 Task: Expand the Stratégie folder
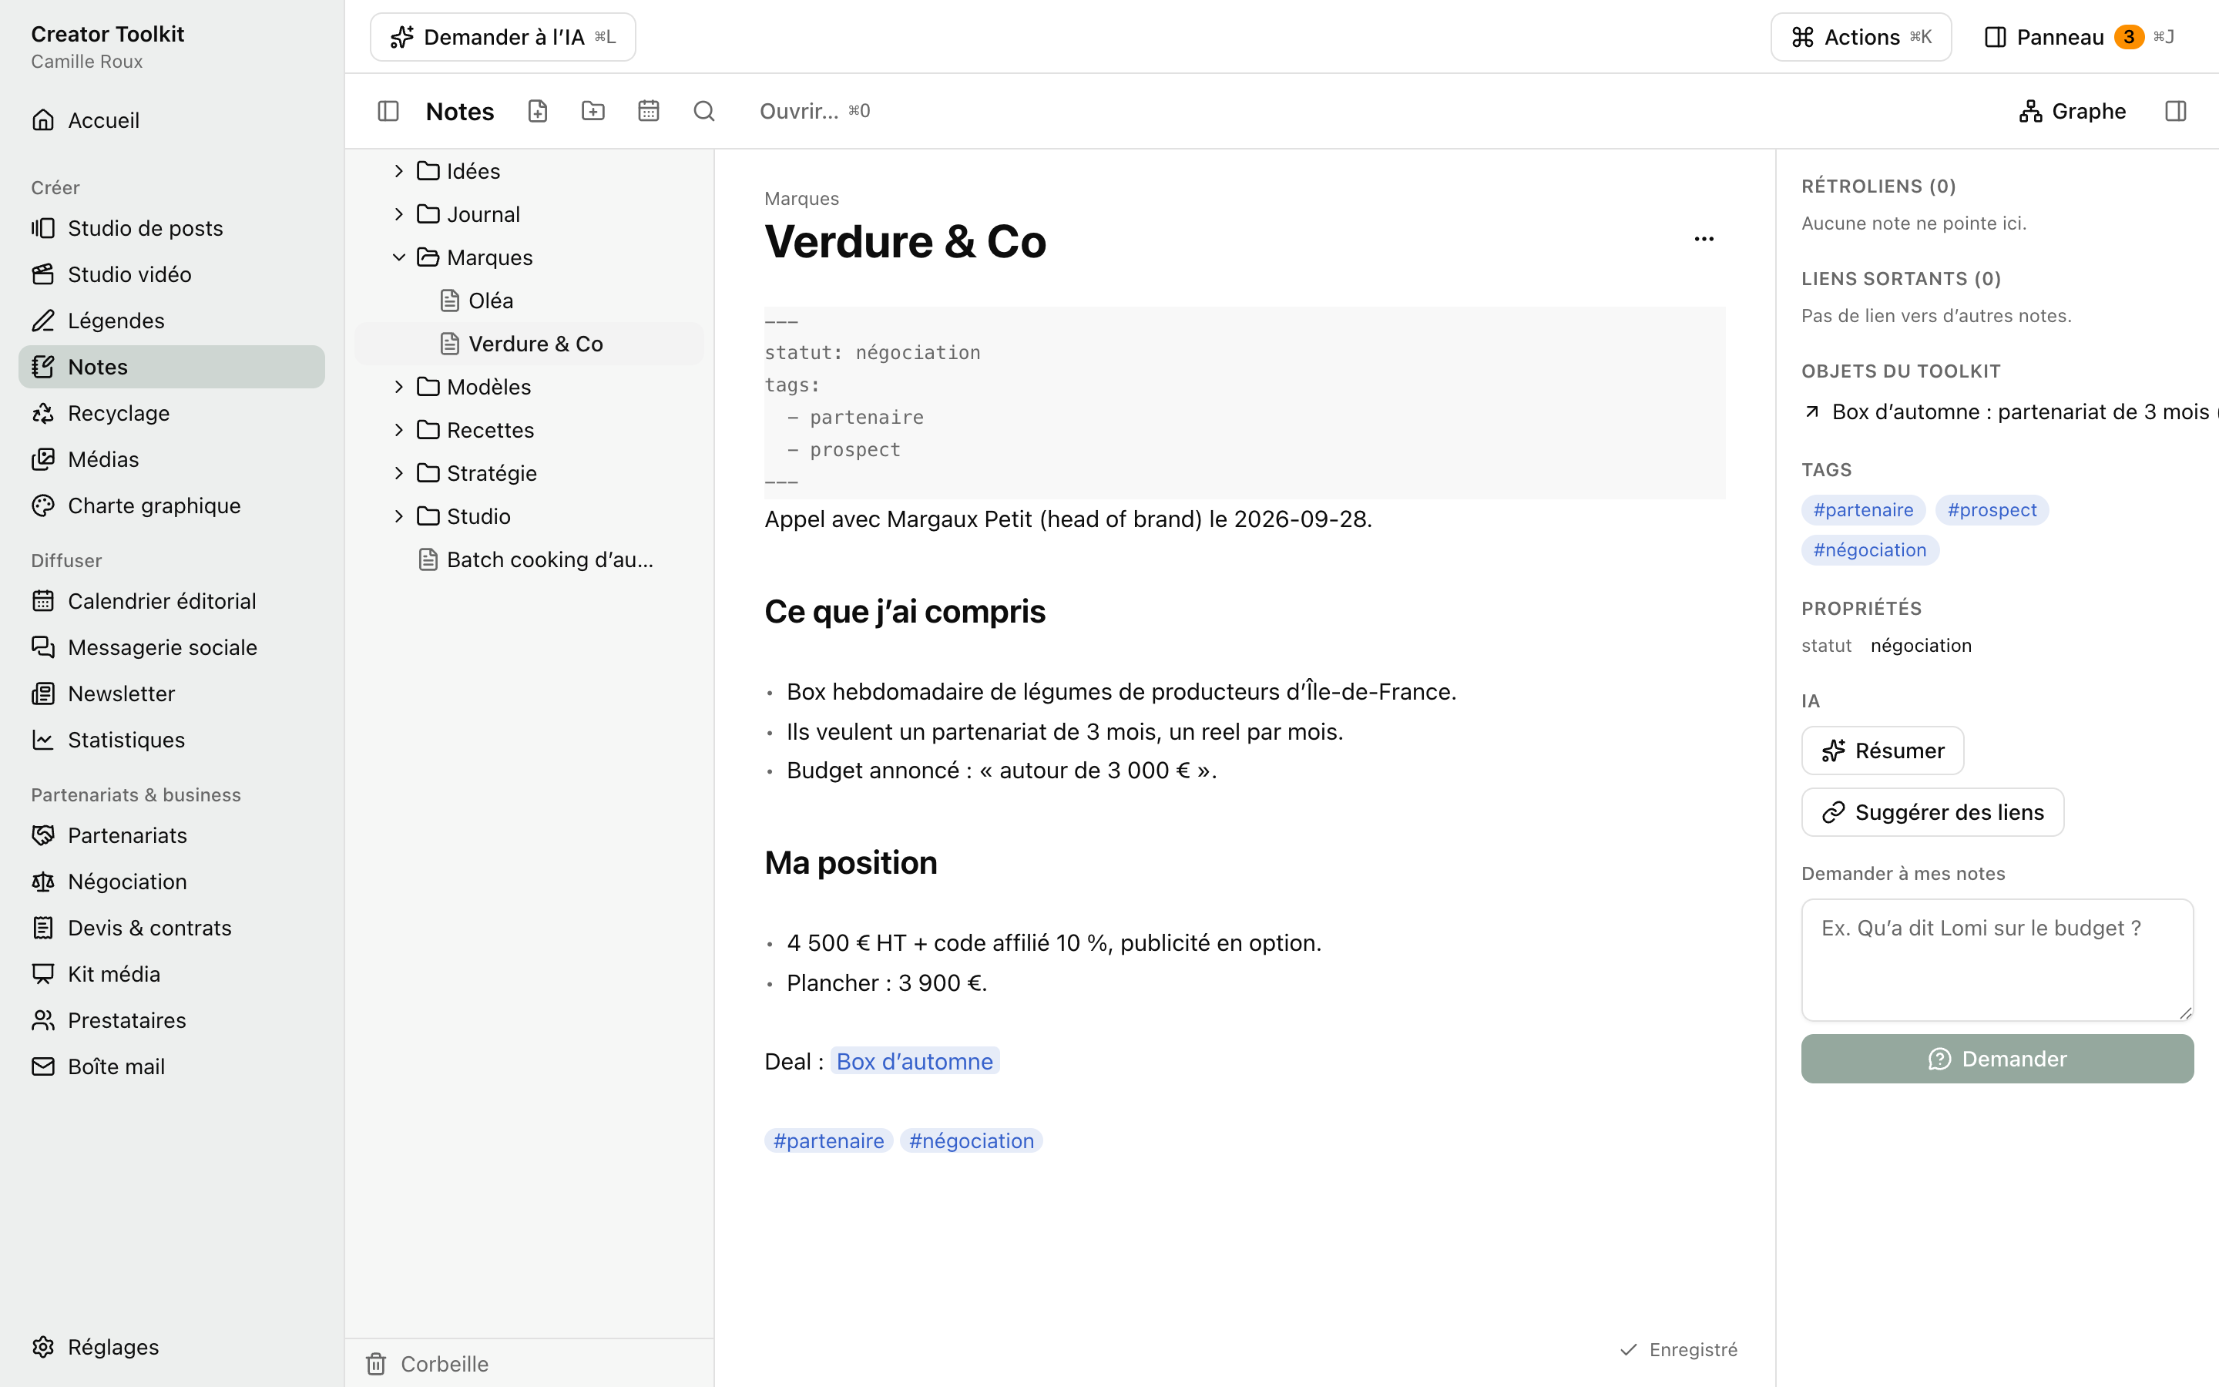click(x=399, y=473)
